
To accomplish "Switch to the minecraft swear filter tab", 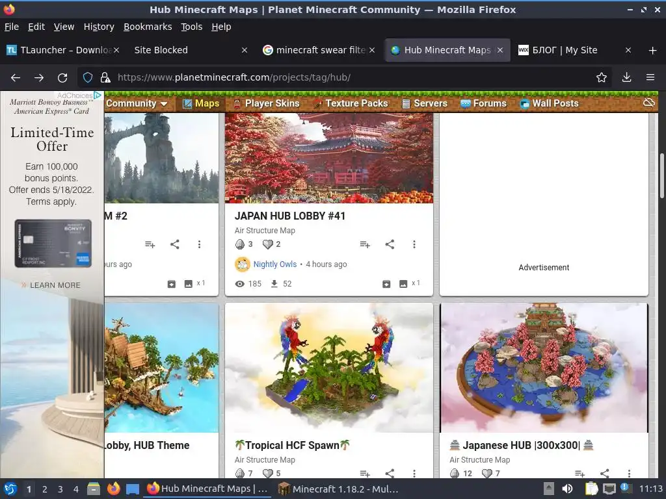I will coord(319,50).
